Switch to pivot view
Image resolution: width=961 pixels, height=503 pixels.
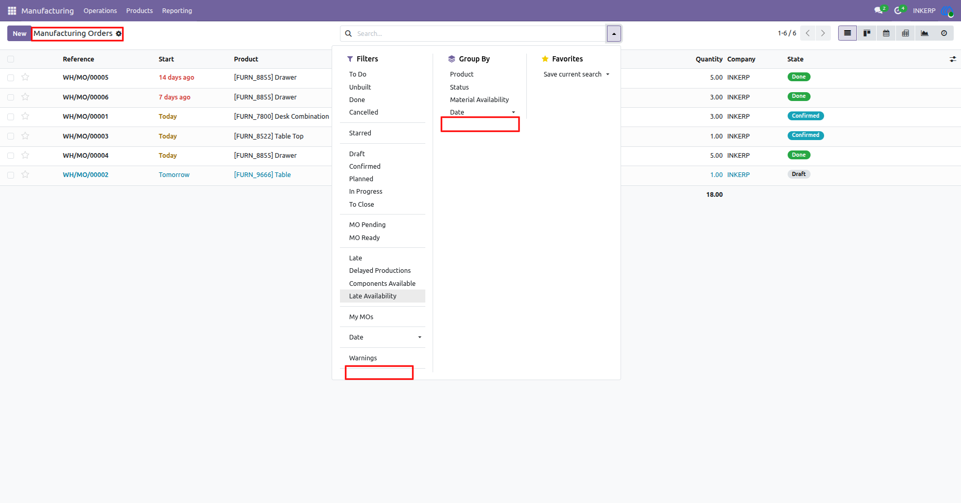(x=905, y=33)
